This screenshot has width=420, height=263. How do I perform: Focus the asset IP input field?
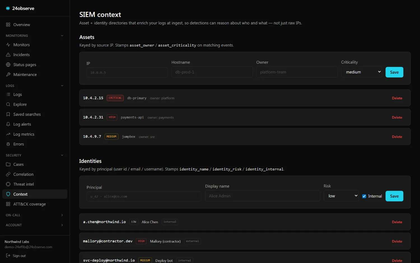tap(127, 73)
